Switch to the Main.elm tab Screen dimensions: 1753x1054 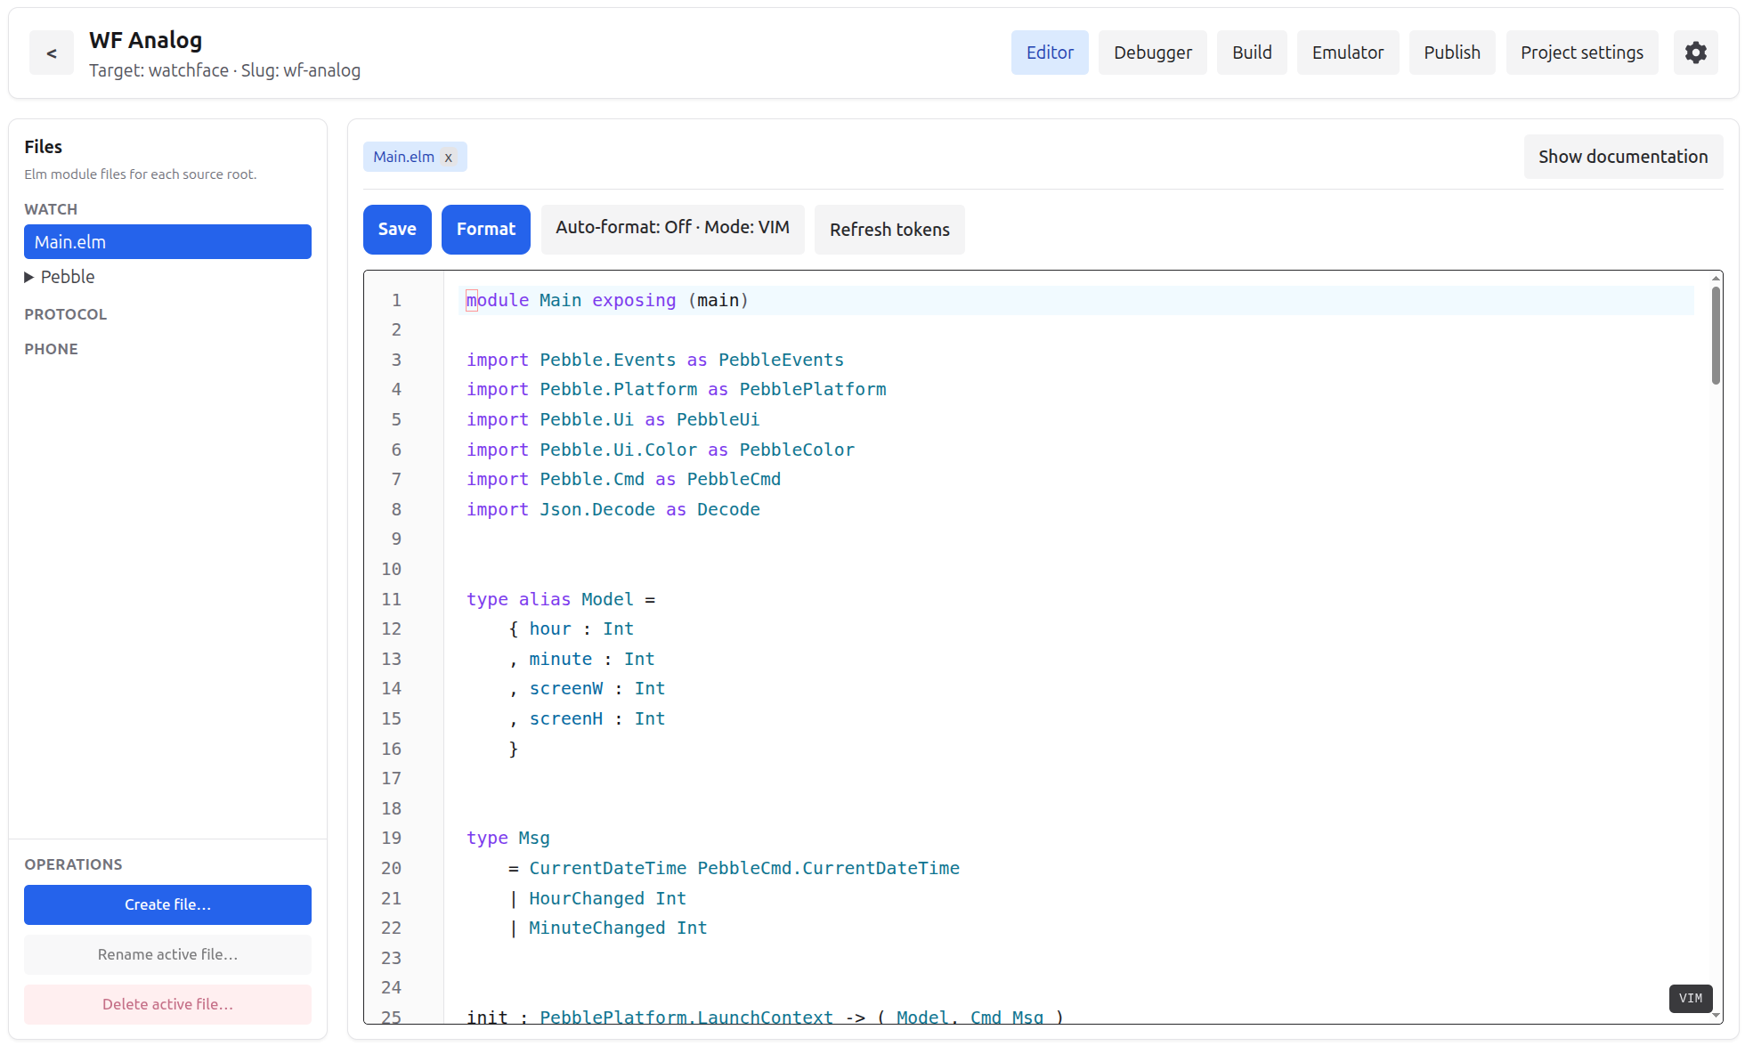pos(403,157)
